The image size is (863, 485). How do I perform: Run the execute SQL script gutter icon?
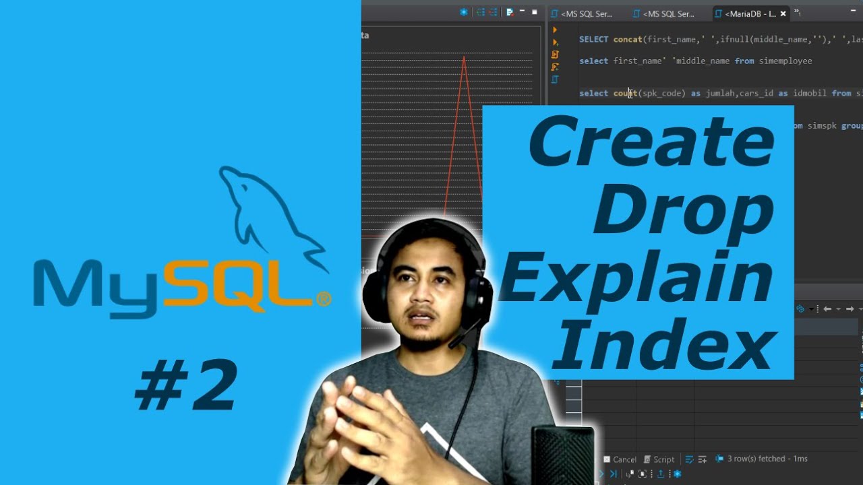click(555, 42)
